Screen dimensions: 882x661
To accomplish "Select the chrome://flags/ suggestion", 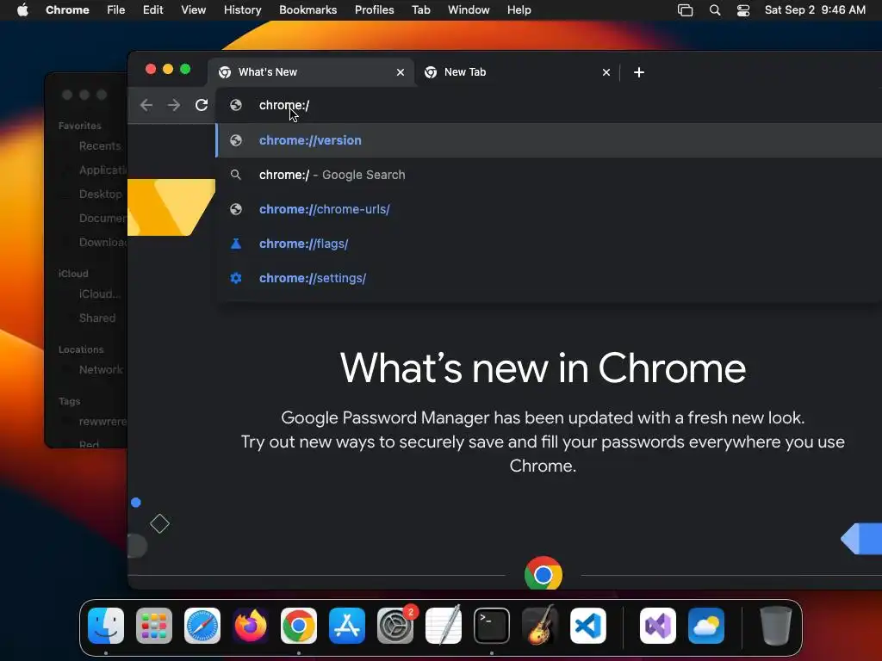I will [549, 244].
